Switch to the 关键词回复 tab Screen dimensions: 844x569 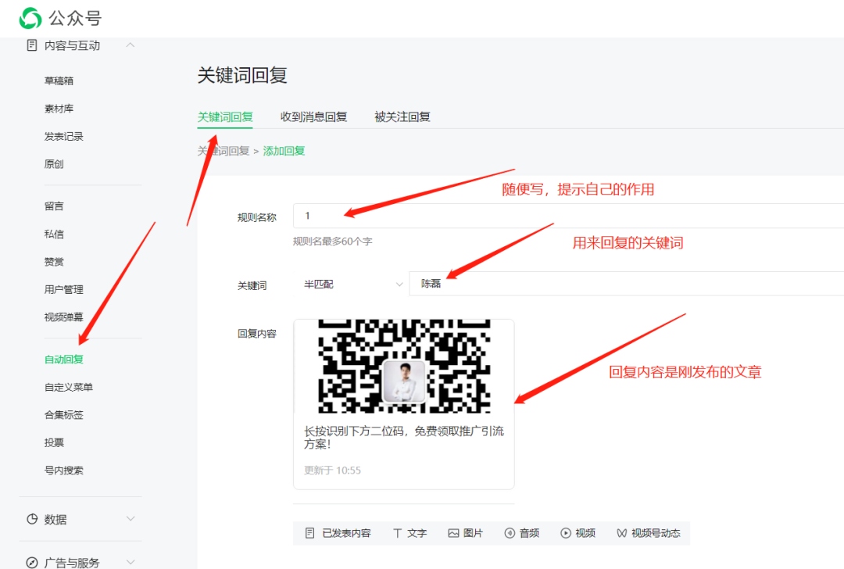[225, 116]
